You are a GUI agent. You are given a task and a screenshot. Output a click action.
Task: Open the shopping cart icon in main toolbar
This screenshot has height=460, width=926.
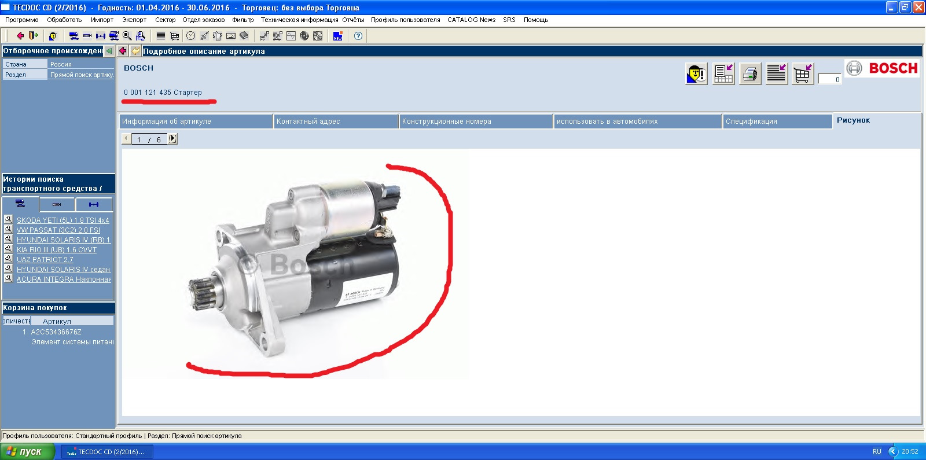coord(174,36)
